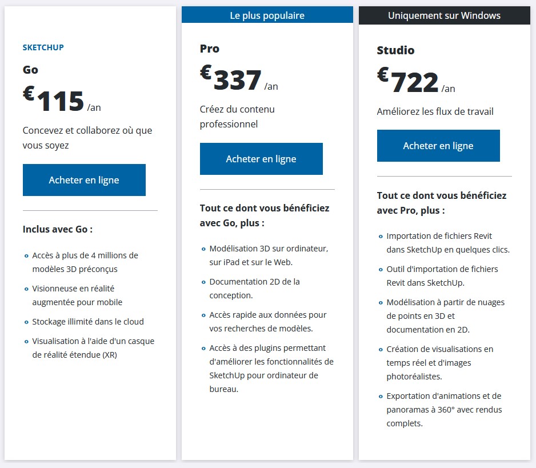Click the Studio plan title
536x468 pixels.
(395, 50)
